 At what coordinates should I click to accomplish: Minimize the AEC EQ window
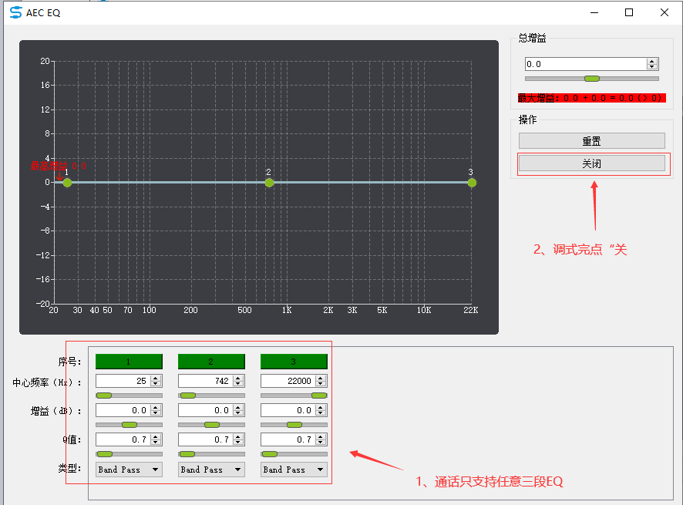(x=594, y=12)
